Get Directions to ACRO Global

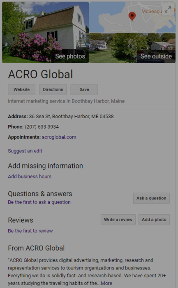click(53, 89)
